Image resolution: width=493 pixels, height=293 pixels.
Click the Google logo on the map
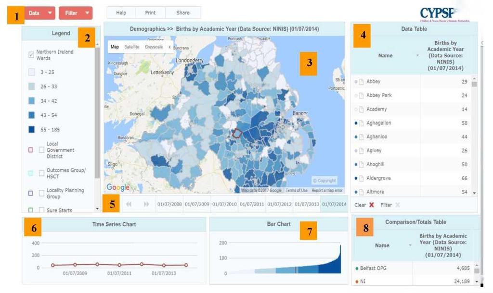(118, 187)
